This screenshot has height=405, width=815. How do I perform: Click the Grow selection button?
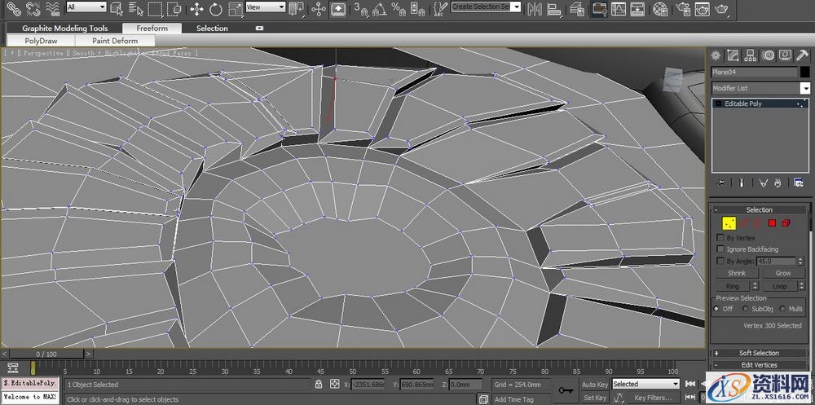(x=783, y=273)
